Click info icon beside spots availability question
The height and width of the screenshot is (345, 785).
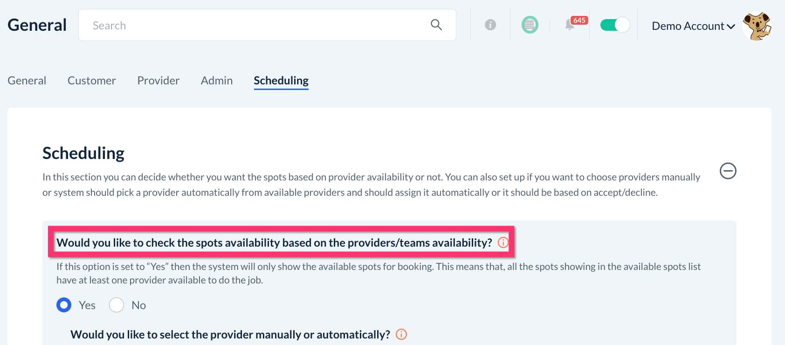pyautogui.click(x=503, y=242)
